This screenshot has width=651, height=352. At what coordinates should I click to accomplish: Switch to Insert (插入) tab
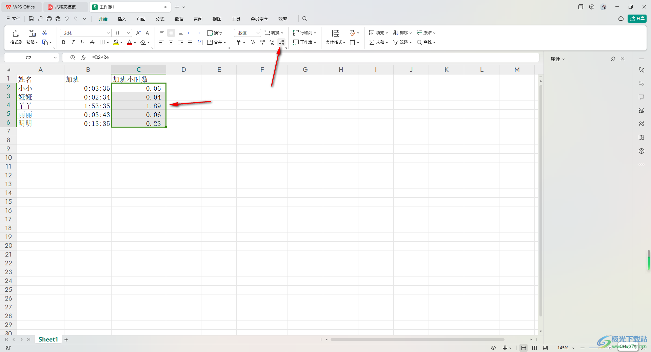tap(122, 19)
